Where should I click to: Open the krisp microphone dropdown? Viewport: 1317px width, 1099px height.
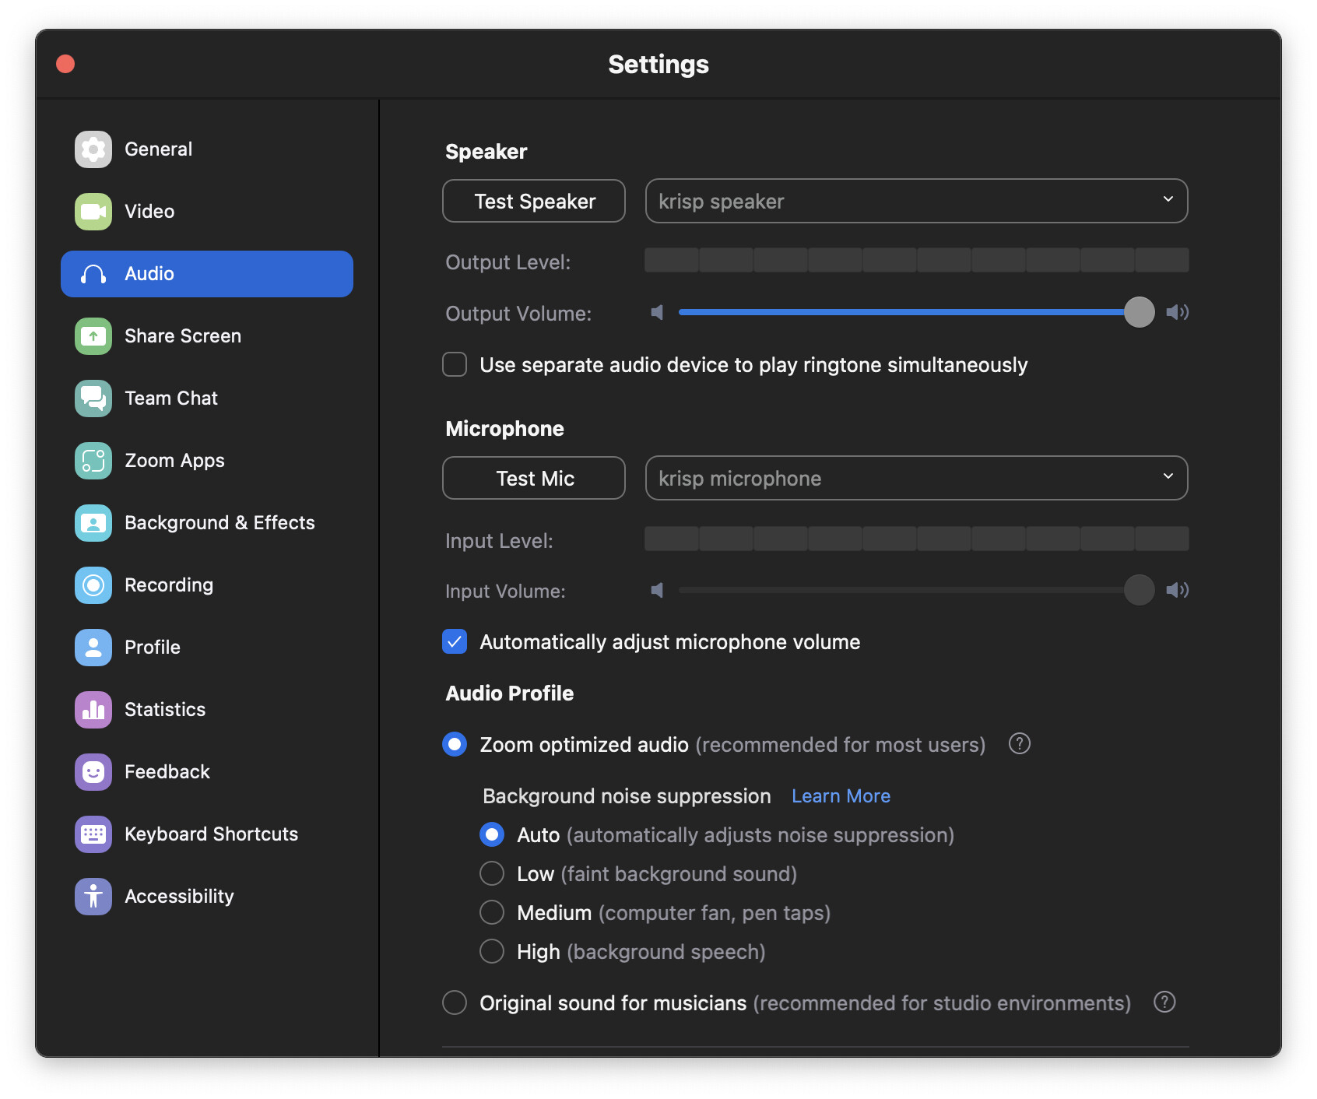[x=916, y=478]
